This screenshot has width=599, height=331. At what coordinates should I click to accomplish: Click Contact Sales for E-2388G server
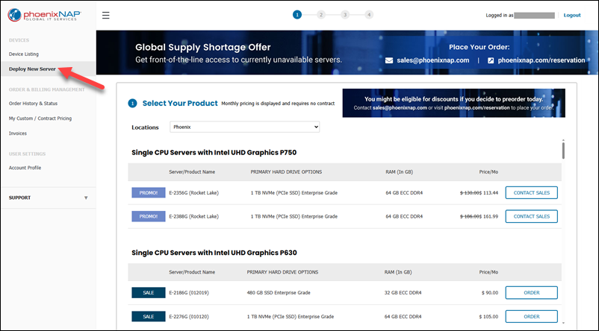[531, 216]
